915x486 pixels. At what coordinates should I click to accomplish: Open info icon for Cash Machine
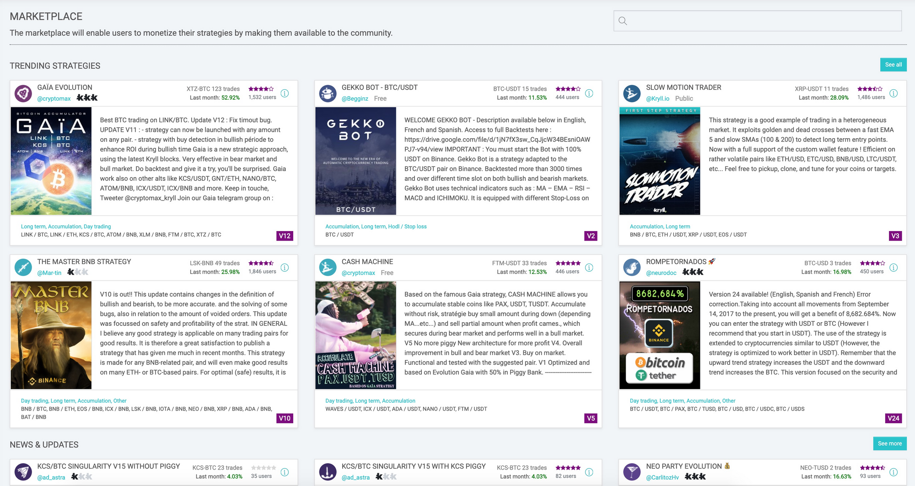click(x=589, y=268)
